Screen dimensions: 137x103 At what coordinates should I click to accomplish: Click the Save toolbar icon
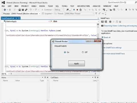[23, 10]
